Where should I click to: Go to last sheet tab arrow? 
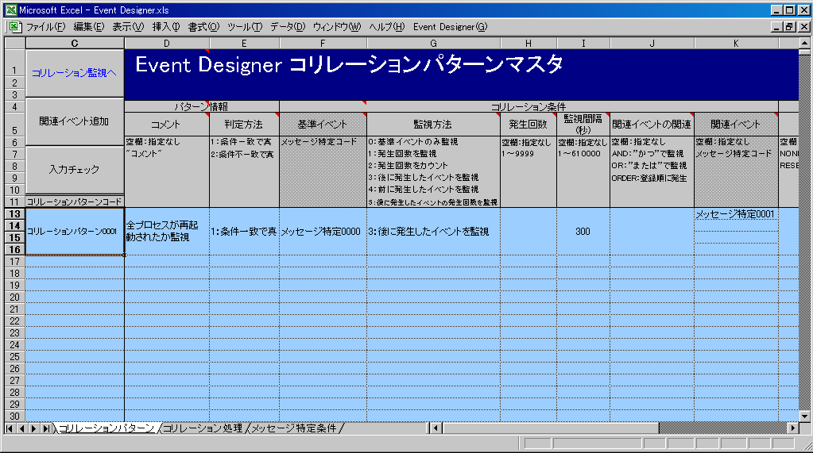(45, 428)
